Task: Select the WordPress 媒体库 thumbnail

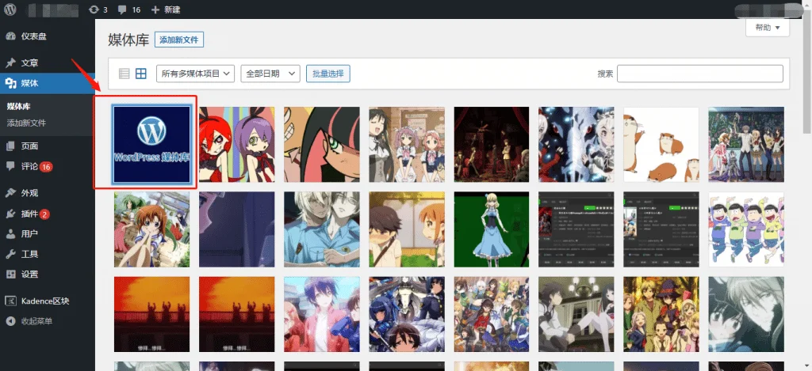Action: pyautogui.click(x=151, y=144)
